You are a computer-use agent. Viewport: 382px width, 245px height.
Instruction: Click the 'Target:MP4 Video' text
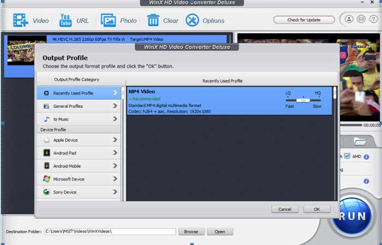coord(147,39)
